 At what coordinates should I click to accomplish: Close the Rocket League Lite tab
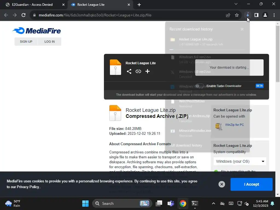point(129,5)
